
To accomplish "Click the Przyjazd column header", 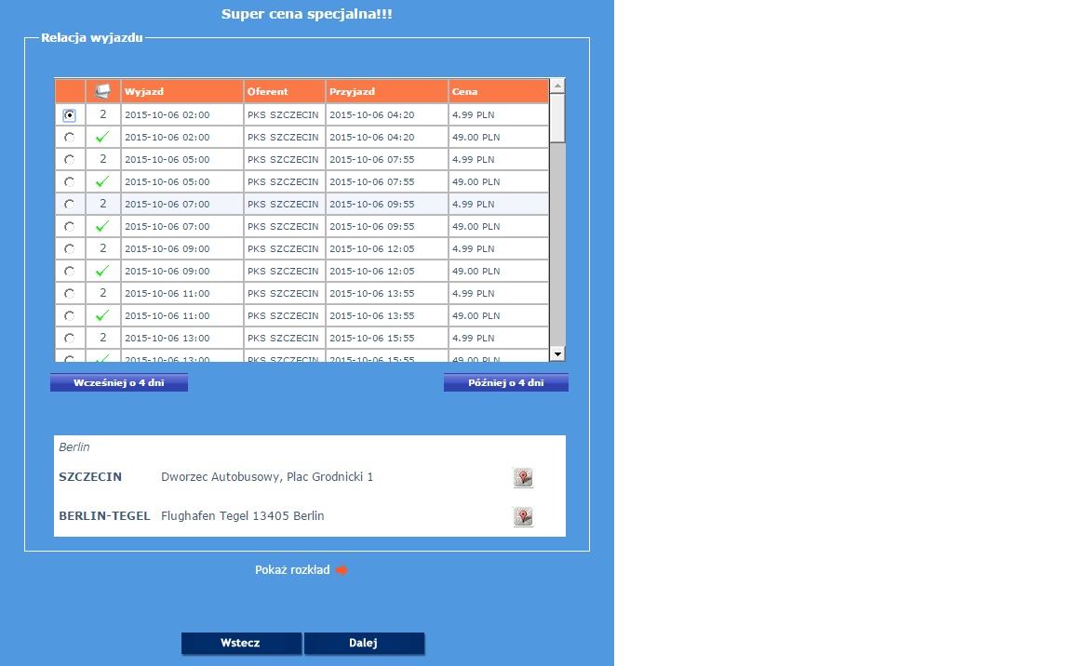I will pyautogui.click(x=387, y=91).
